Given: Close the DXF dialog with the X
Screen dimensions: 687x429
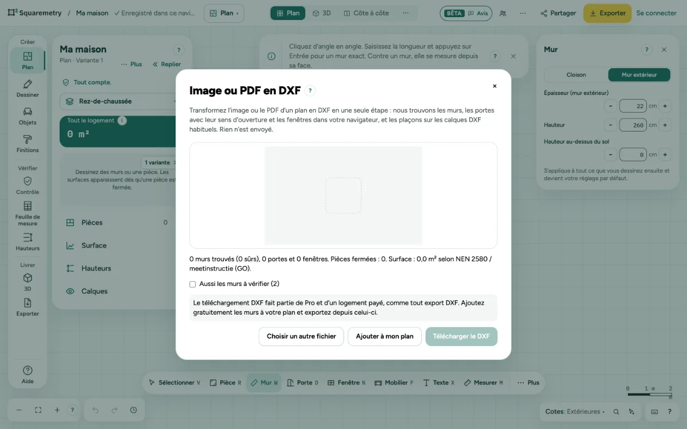Looking at the screenshot, I should pyautogui.click(x=495, y=86).
